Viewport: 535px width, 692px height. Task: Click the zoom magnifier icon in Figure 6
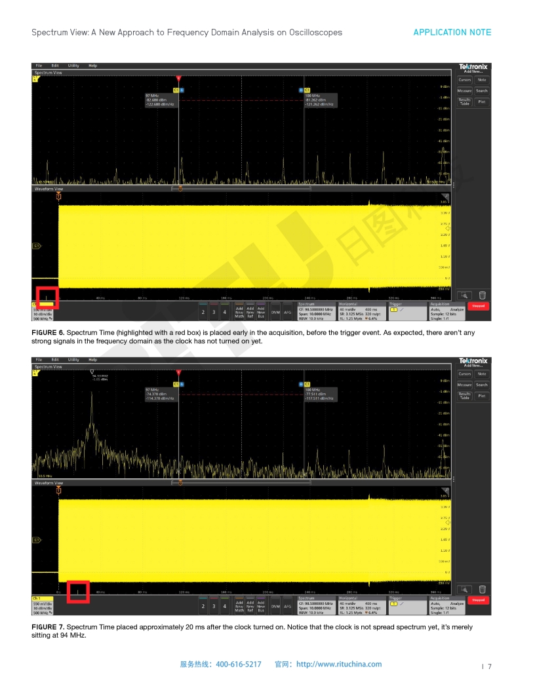coord(465,296)
